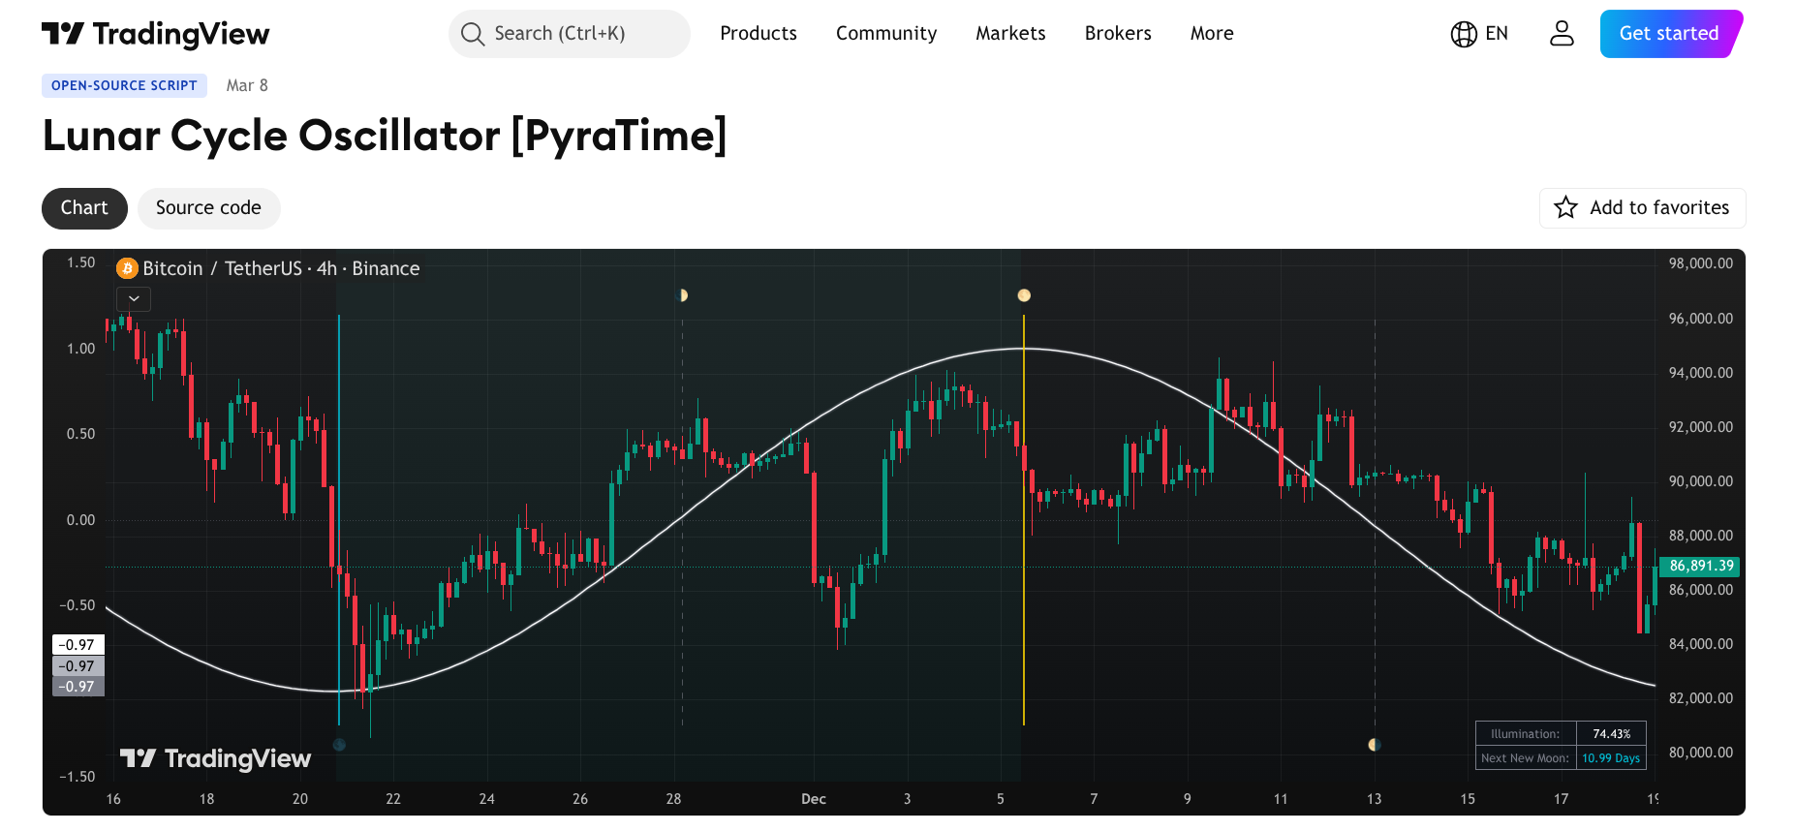
Task: Click the Mar 8 publish date
Action: pyautogui.click(x=247, y=85)
